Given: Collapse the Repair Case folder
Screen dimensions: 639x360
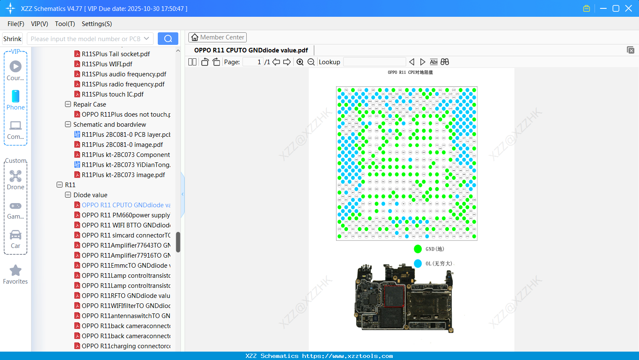Looking at the screenshot, I should point(68,104).
